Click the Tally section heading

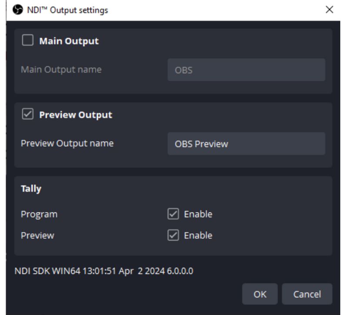click(x=31, y=189)
